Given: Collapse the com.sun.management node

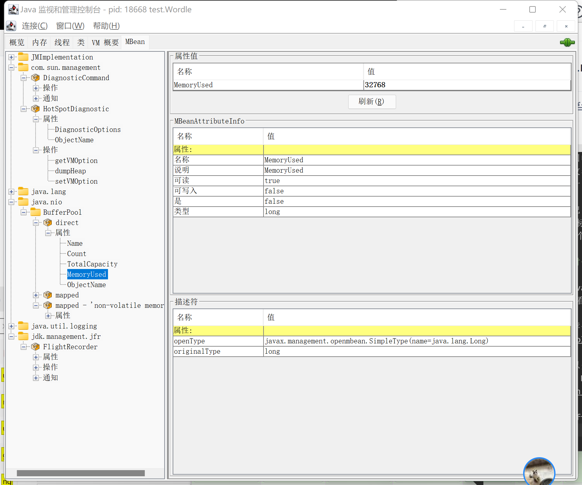Looking at the screenshot, I should click(11, 68).
